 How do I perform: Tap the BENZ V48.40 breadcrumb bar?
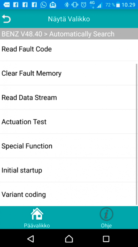point(69,34)
